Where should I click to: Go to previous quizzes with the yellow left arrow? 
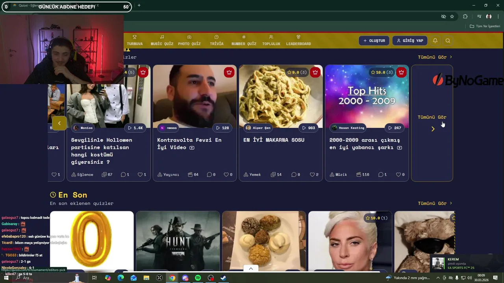[59, 123]
